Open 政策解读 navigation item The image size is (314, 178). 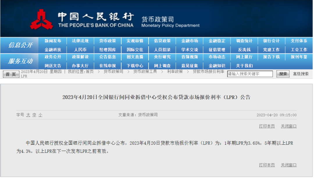tap(80, 57)
